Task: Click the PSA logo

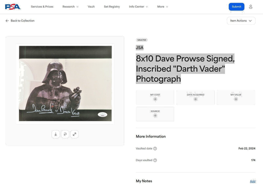Action: 13,7
